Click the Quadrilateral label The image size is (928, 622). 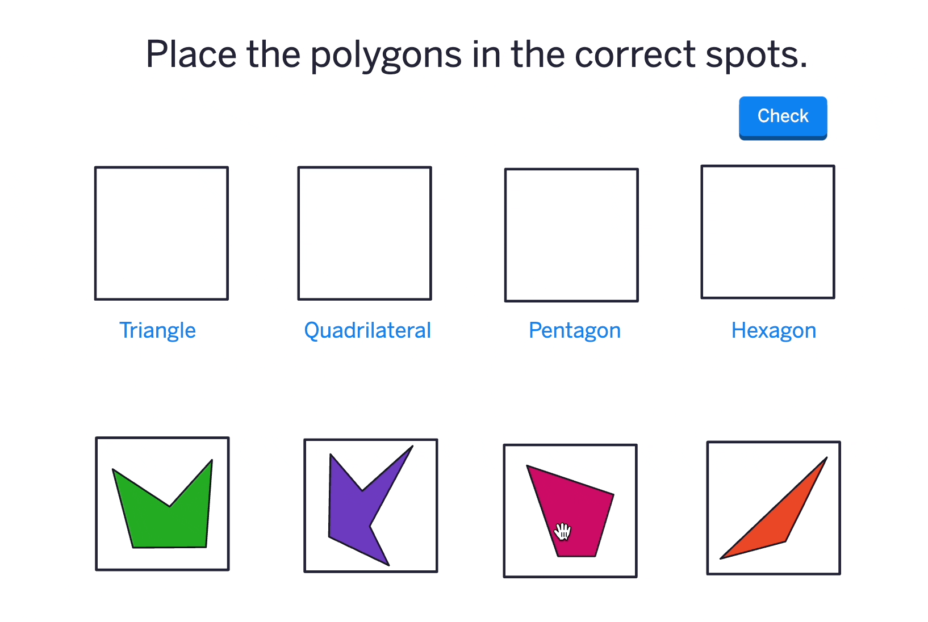click(x=367, y=330)
